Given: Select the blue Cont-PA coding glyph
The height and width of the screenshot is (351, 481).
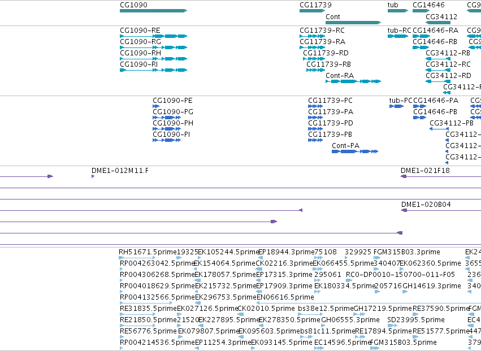Looking at the screenshot, I should (x=355, y=151).
